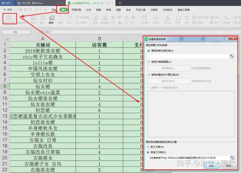Select the 使用外部数据源 radio option
Viewport: 241px width, 173px height.
pyautogui.click(x=149, y=62)
